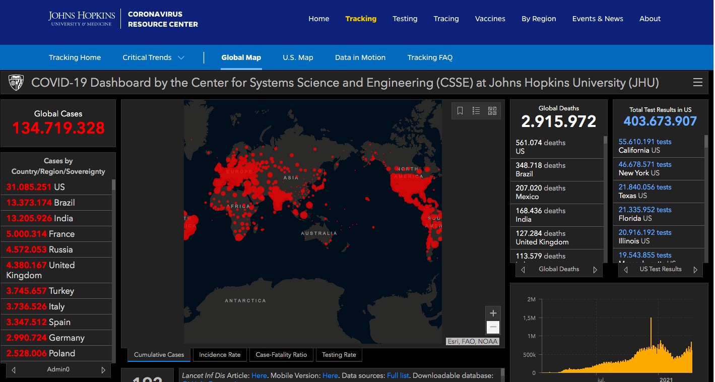Open the map bookmarks icon
Viewport: 715px width, 382px height.
tap(460, 111)
